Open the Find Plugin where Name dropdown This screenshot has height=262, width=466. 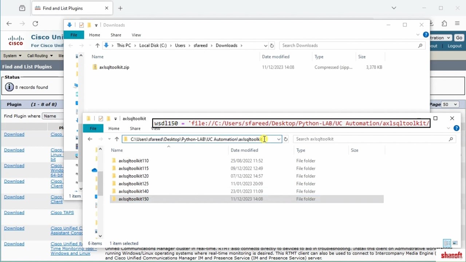pos(53,116)
